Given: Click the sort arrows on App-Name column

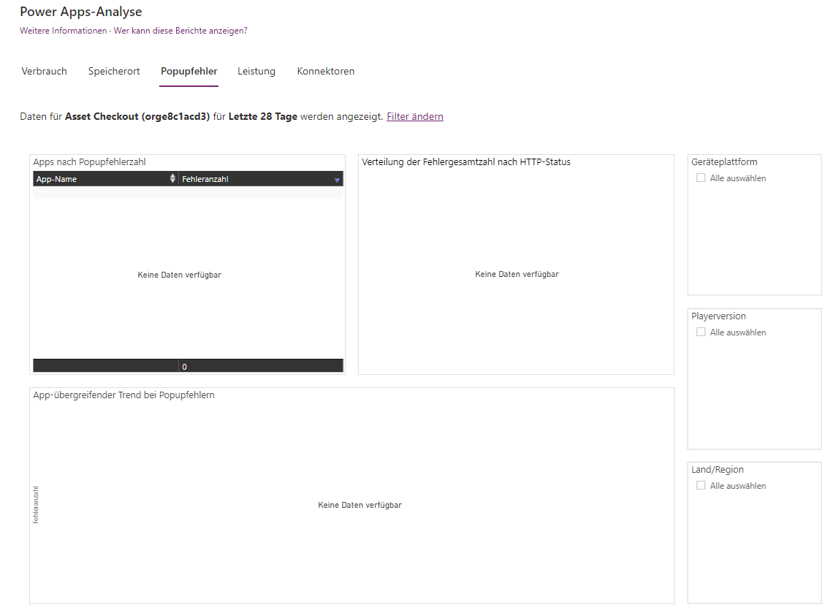Looking at the screenshot, I should (172, 178).
